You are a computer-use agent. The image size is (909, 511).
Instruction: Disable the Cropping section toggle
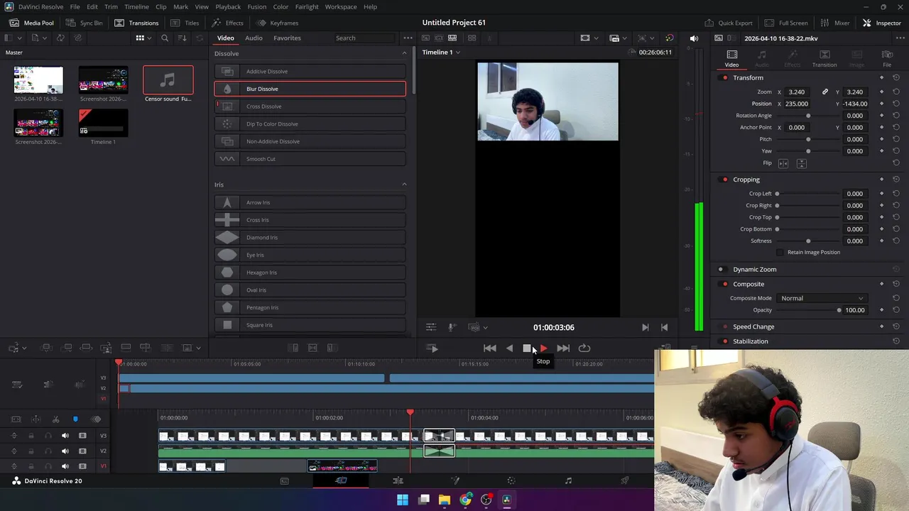pyautogui.click(x=724, y=180)
